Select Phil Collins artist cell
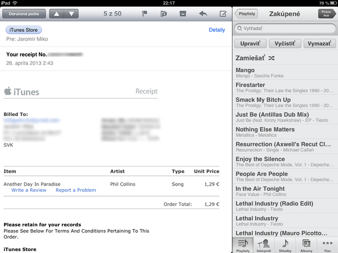Screen dimensions: 338x253 (123, 184)
